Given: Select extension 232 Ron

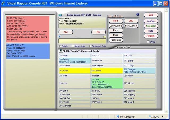Looking at the screenshot, I should [107, 76].
